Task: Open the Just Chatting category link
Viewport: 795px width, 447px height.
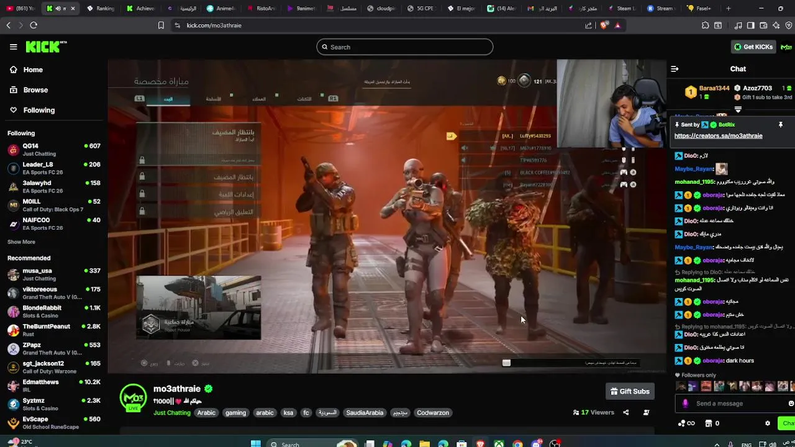Action: (172, 413)
